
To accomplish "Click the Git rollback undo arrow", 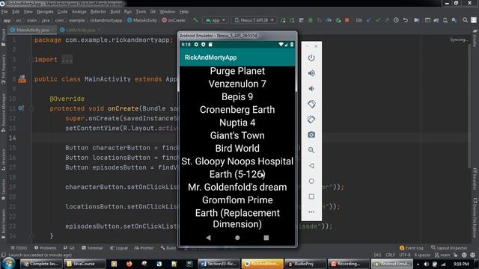I will point(406,20).
